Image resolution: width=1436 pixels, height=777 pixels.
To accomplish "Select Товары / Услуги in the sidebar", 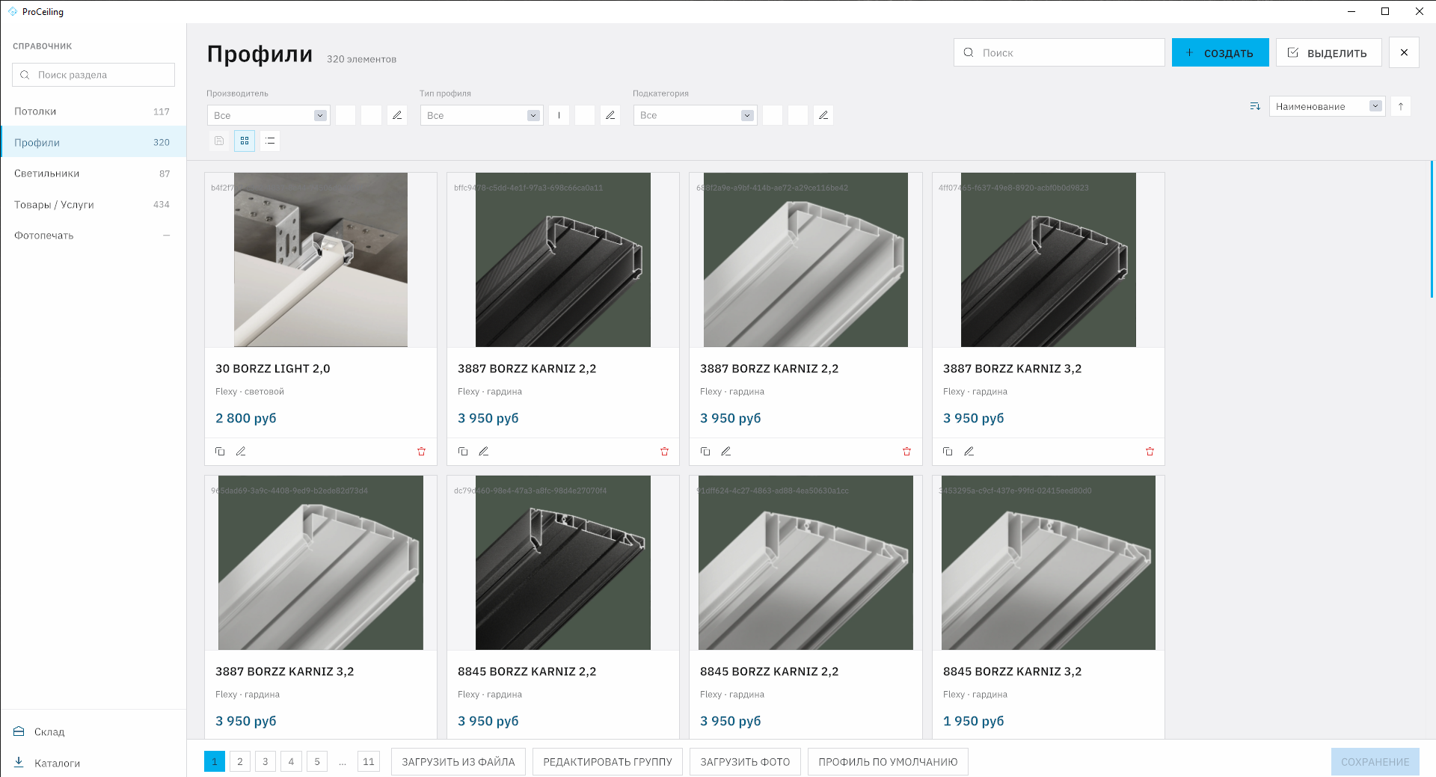I will point(93,204).
